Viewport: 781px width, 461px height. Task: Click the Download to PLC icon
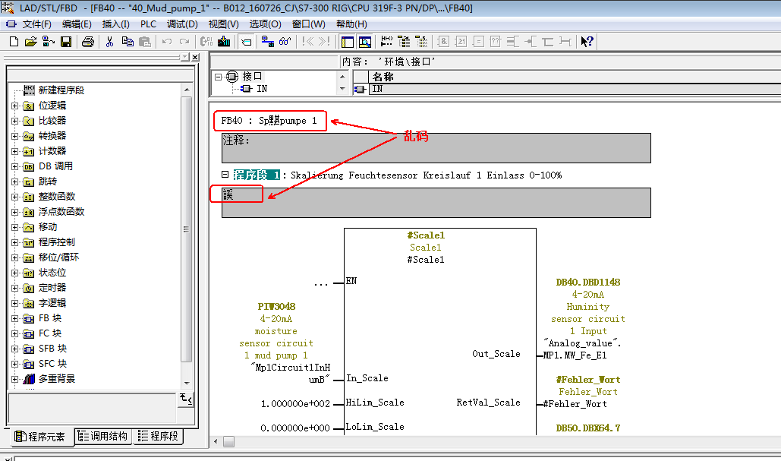point(224,42)
